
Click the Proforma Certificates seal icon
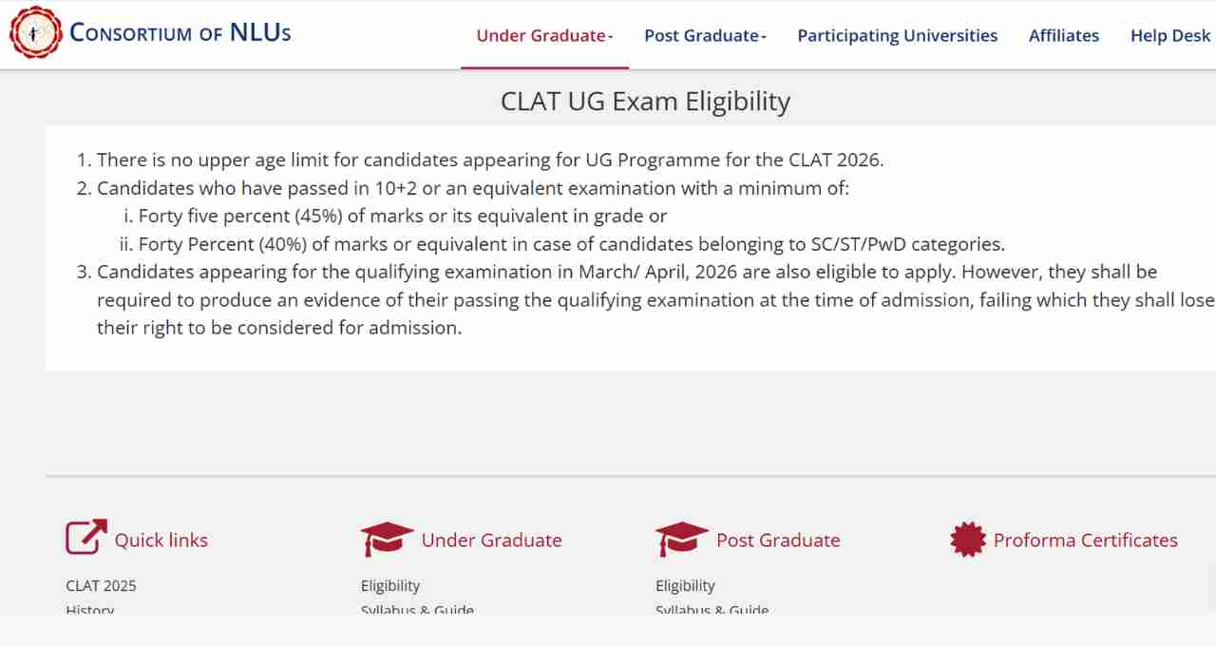tap(968, 540)
